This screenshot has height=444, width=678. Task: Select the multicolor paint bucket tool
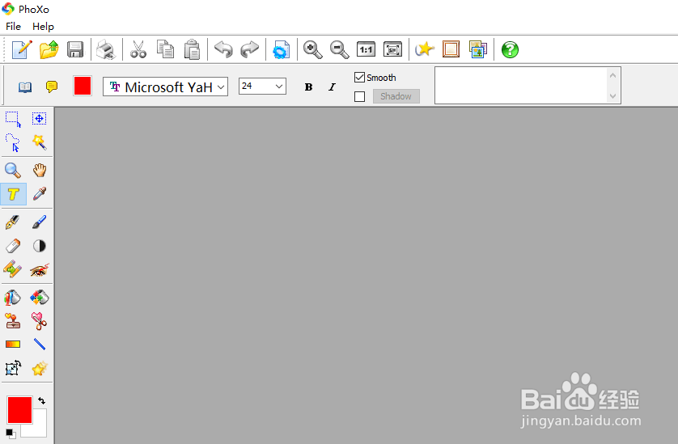point(40,298)
